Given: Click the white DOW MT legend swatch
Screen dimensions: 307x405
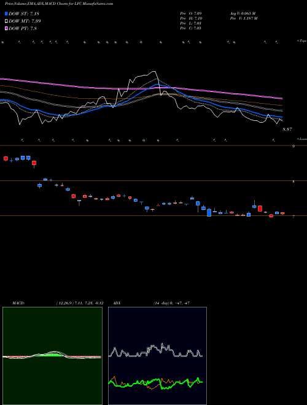Looking at the screenshot, I should tap(6, 21).
